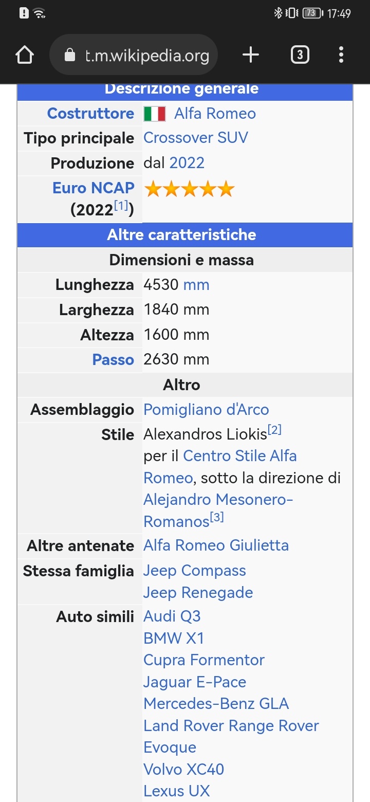Screen dimensions: 370x802
Task: Tap the Italian flag icon
Action: [x=154, y=114]
